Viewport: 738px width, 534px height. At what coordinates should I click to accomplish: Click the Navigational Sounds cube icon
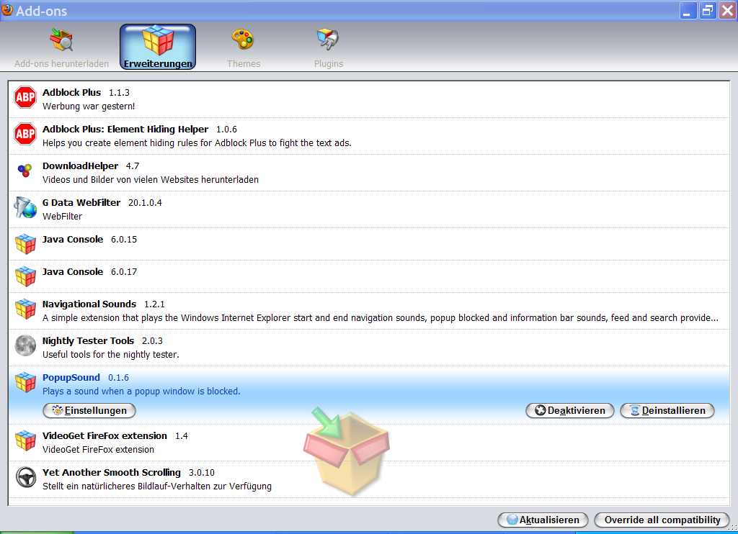(25, 309)
